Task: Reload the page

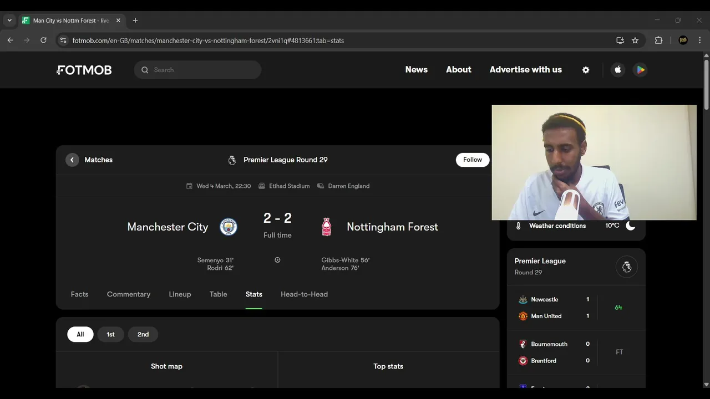Action: [x=43, y=40]
